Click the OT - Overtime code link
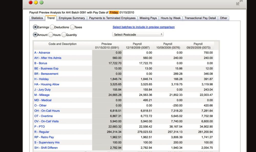The width and height of the screenshot is (256, 152). point(43,116)
